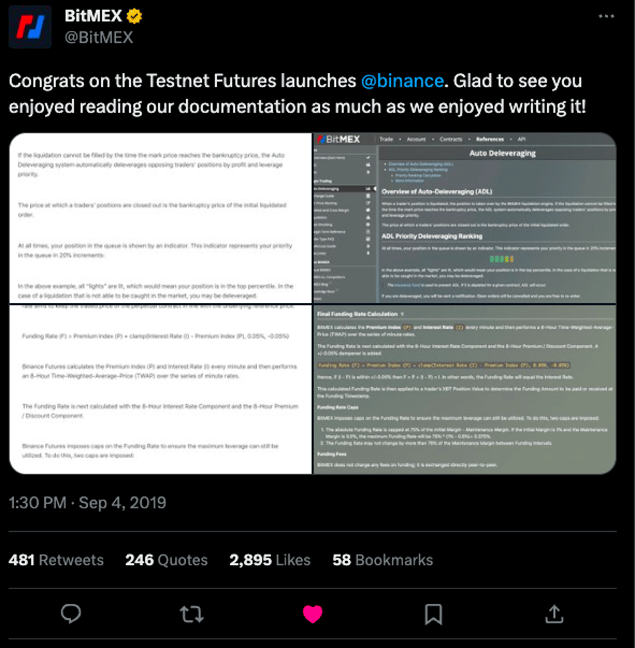Open the Auto Deleveraging screenshot image
This screenshot has width=635, height=648.
pos(464,218)
